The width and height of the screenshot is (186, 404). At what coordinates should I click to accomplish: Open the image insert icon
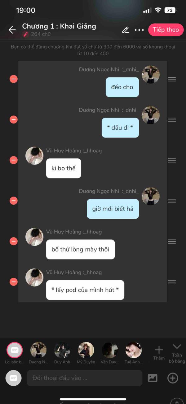[x=153, y=378]
